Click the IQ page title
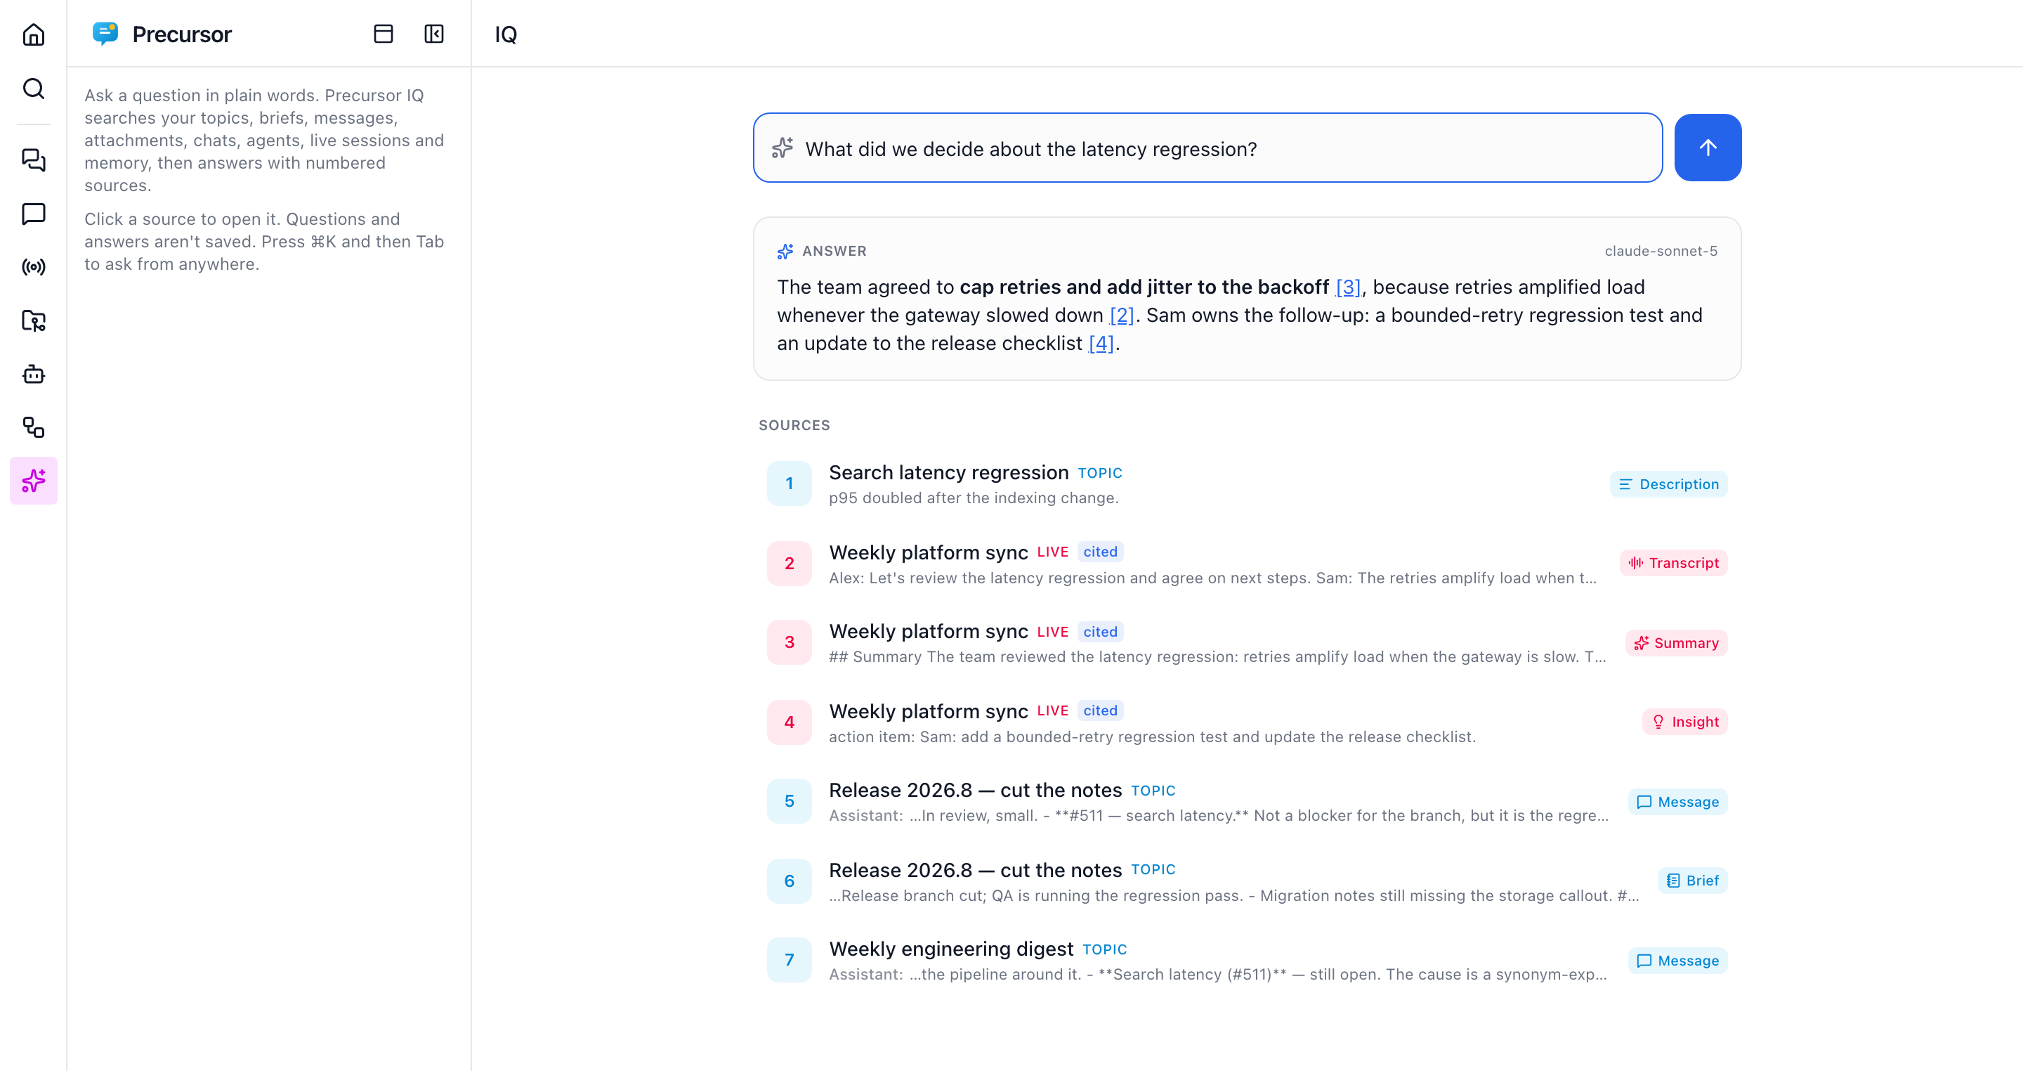The width and height of the screenshot is (2023, 1071). point(506,34)
